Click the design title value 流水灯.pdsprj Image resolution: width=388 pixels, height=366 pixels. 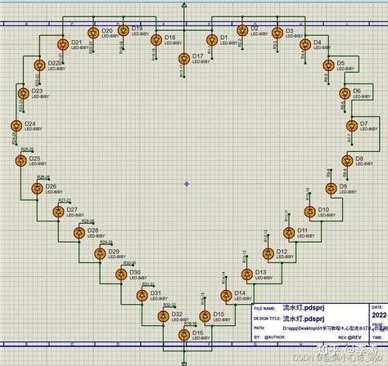[304, 319]
